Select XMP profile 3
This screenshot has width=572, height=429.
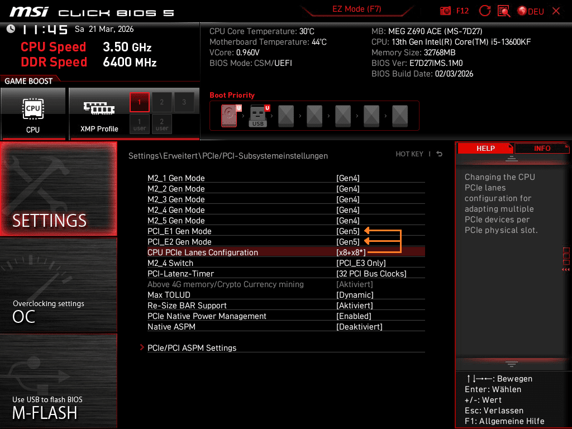pos(184,102)
